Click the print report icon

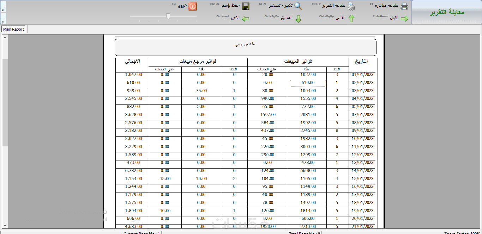pos(351,6)
